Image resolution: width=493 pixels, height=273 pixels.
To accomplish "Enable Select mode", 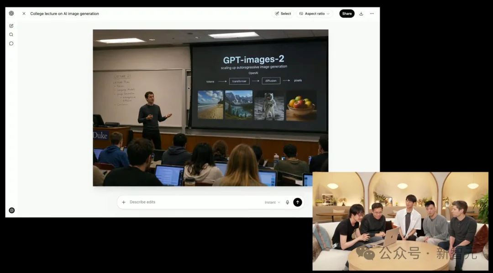I will 283,13.
